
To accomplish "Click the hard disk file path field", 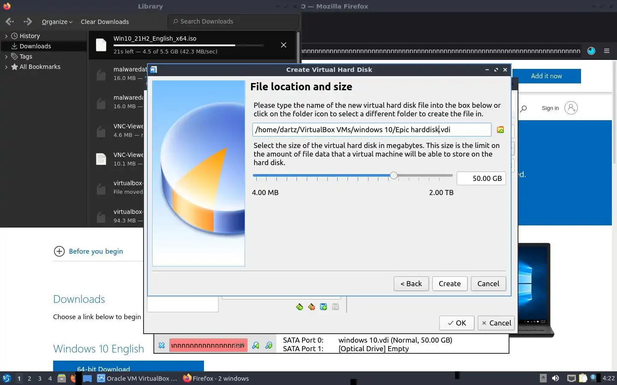I will [371, 130].
